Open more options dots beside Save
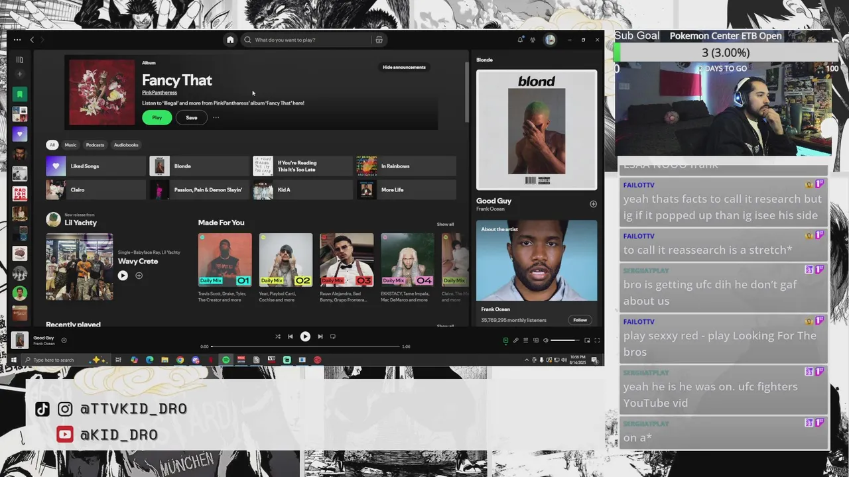The width and height of the screenshot is (849, 477). tap(216, 118)
